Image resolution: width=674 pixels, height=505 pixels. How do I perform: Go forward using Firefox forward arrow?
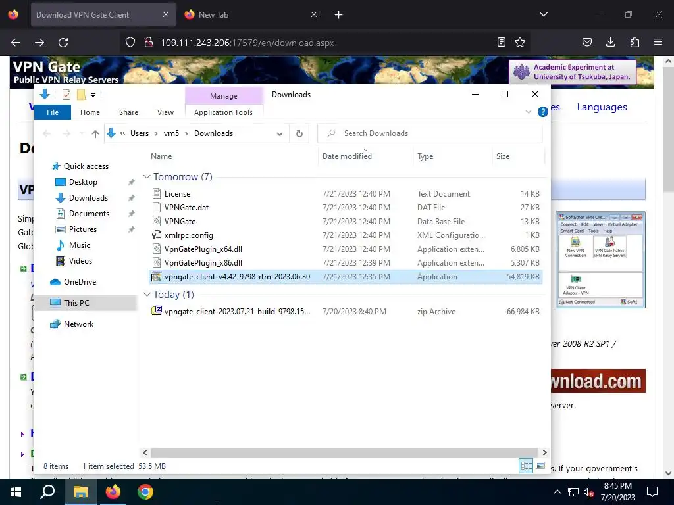tap(39, 43)
